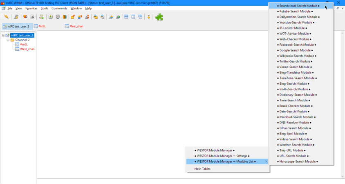This screenshot has width=345, height=184.
Task: Select Horoscope-Search Module entry
Action: [x=301, y=162]
